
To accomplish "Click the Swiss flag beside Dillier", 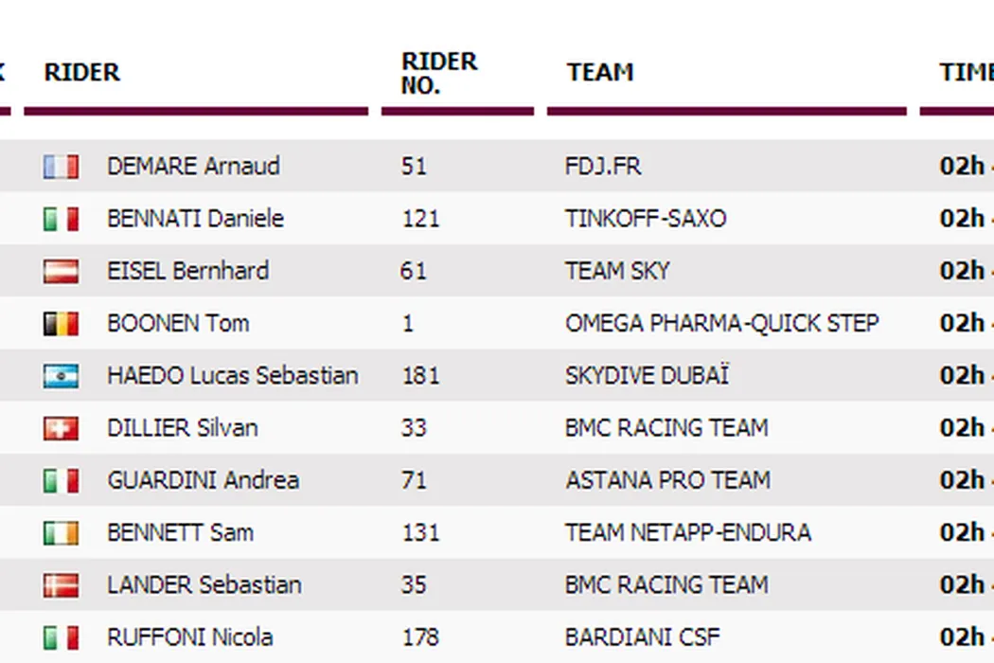I will [61, 428].
